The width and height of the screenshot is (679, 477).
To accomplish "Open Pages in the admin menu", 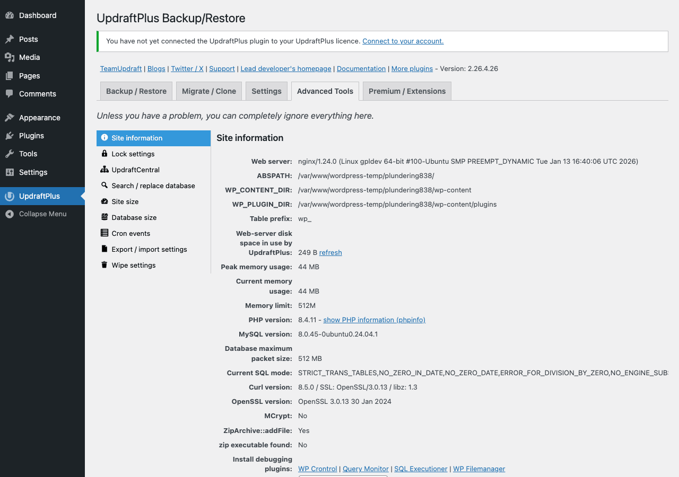I will pyautogui.click(x=42, y=76).
